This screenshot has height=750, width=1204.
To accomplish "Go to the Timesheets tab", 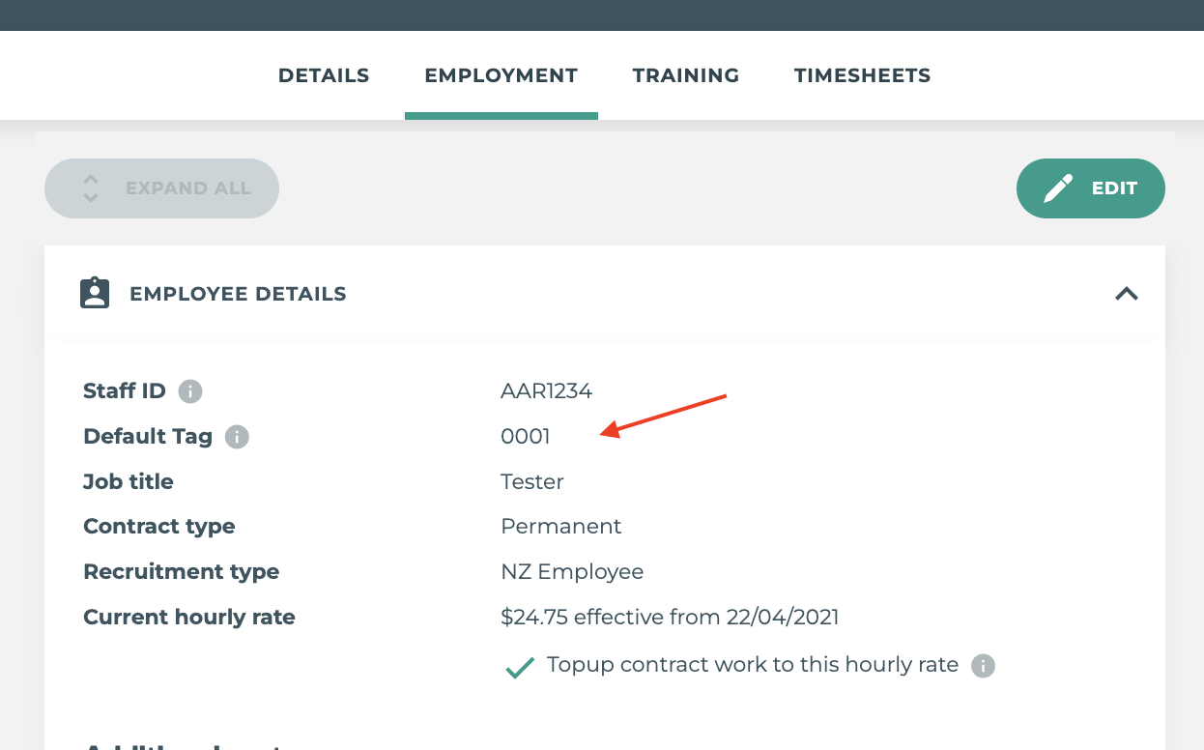I will point(862,75).
